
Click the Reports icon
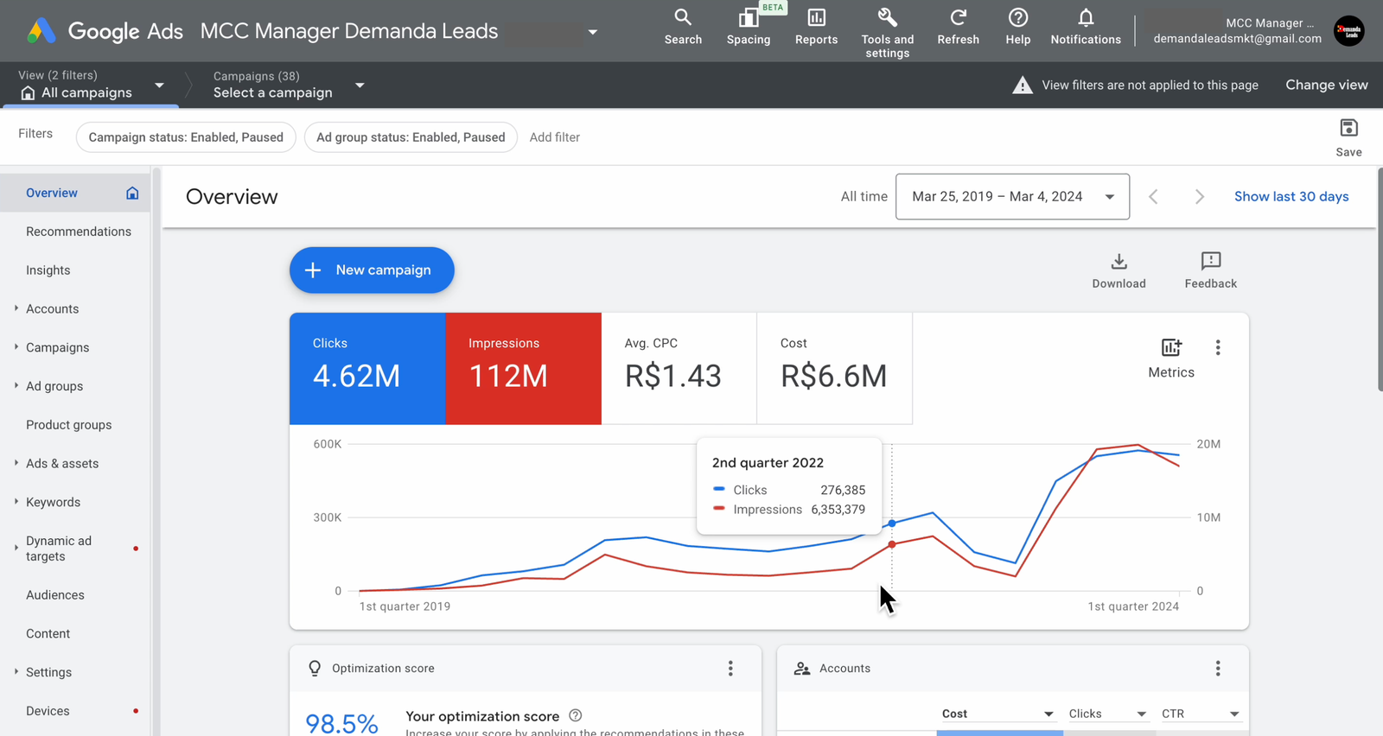pos(816,27)
